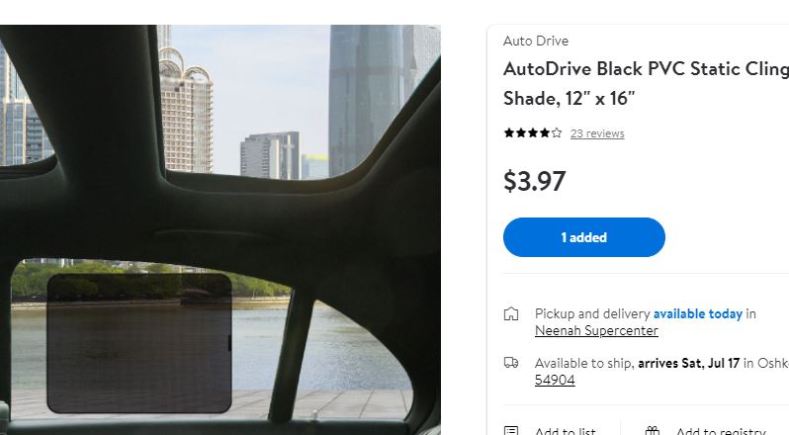Click the store pickup house icon
The height and width of the screenshot is (435, 789).
click(x=511, y=313)
